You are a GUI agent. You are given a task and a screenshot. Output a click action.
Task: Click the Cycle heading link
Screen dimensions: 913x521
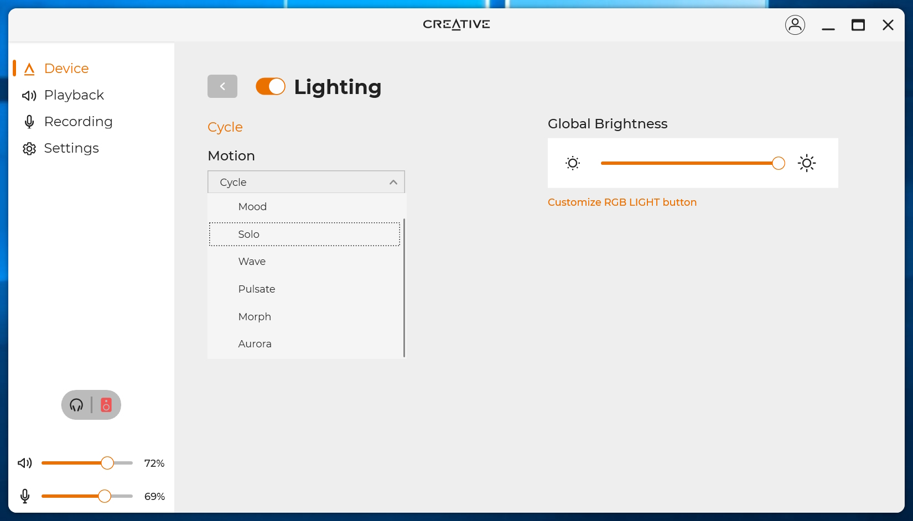pyautogui.click(x=225, y=127)
